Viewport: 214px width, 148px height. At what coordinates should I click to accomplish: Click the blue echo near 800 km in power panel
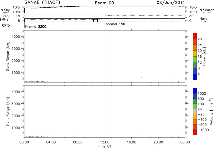[32, 75]
